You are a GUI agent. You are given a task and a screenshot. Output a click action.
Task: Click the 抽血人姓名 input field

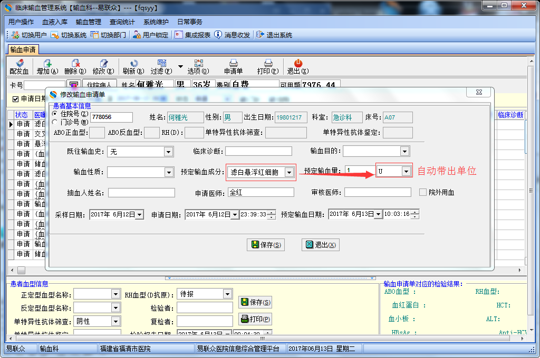[141, 193]
